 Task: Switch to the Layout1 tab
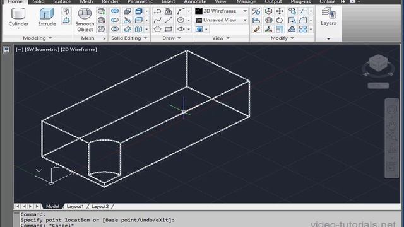coord(75,206)
